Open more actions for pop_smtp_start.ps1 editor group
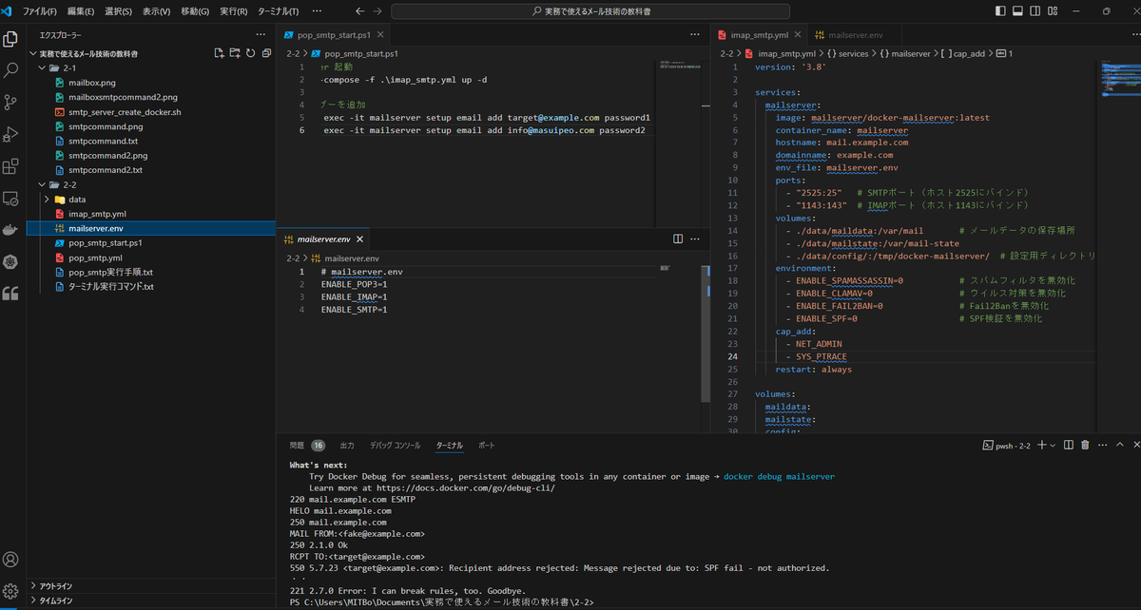This screenshot has width=1141, height=610. coord(696,34)
